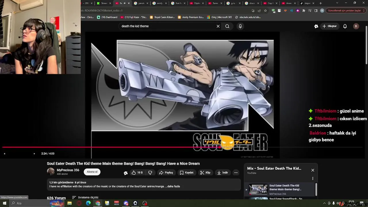Image resolution: width=368 pixels, height=207 pixels.
Task: Open a new browser tab with plus
Action: (x=321, y=3)
